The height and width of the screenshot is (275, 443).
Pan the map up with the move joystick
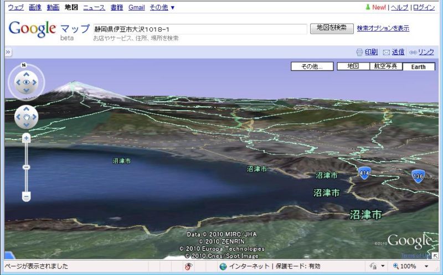tap(26, 109)
